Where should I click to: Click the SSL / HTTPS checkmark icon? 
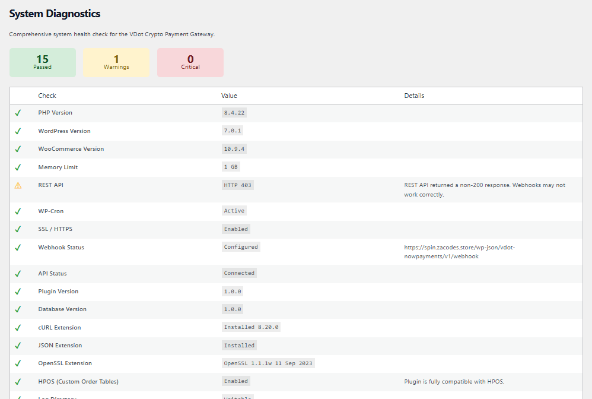point(18,229)
